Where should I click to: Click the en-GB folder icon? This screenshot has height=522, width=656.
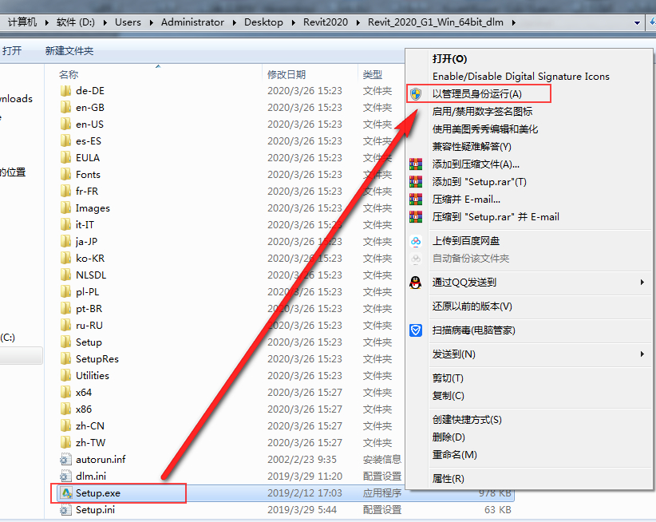[65, 108]
